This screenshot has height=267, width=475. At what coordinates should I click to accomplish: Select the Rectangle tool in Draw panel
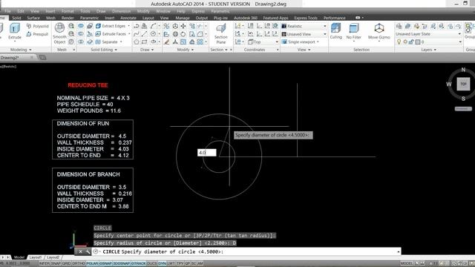point(145,42)
